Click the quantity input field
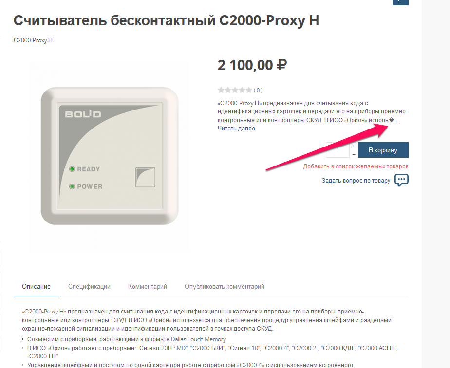450x368 pixels. [x=337, y=150]
